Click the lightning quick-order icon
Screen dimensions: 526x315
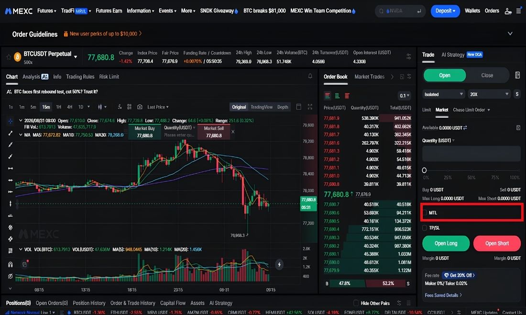point(279,264)
